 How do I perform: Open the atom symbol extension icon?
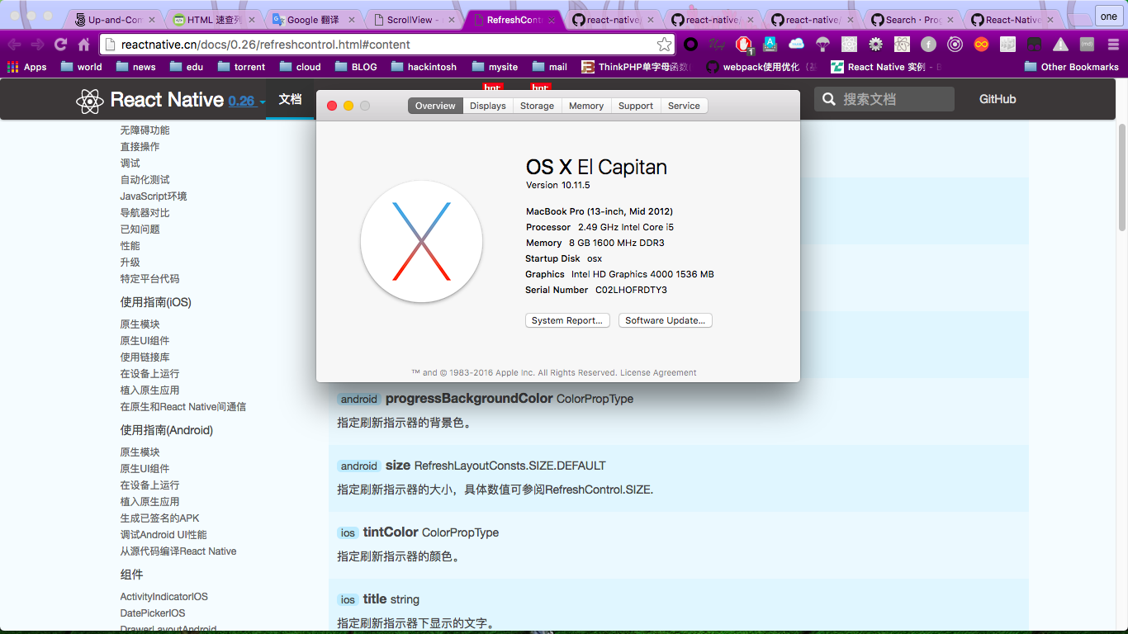(x=902, y=45)
